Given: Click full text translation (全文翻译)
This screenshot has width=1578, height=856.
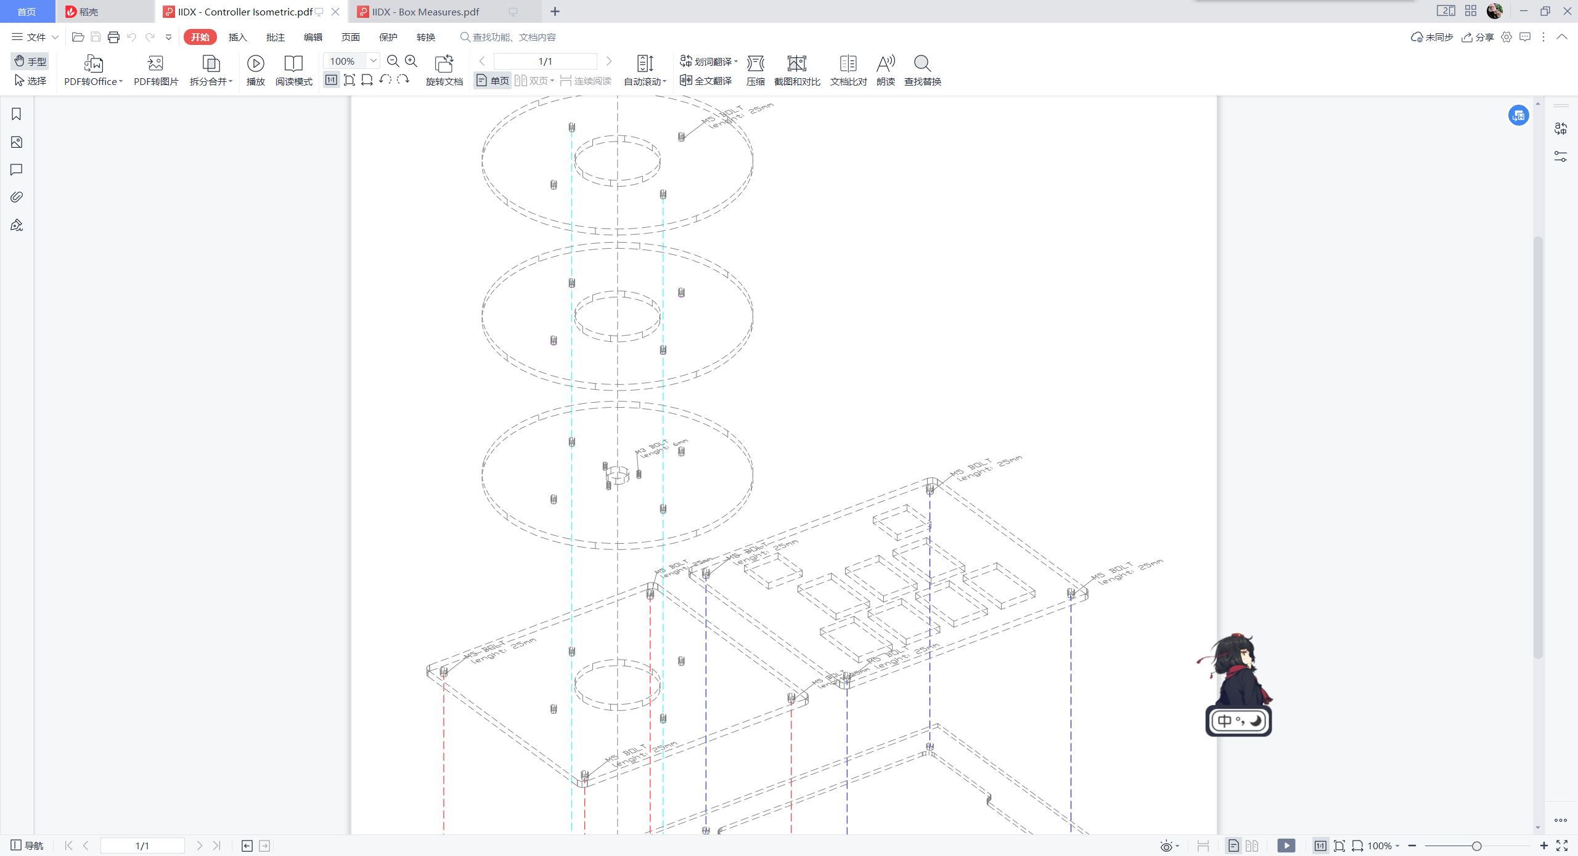Looking at the screenshot, I should click(x=706, y=81).
